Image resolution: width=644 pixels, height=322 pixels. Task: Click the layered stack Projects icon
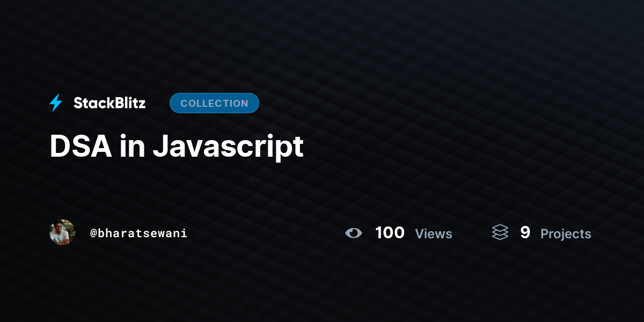[500, 232]
